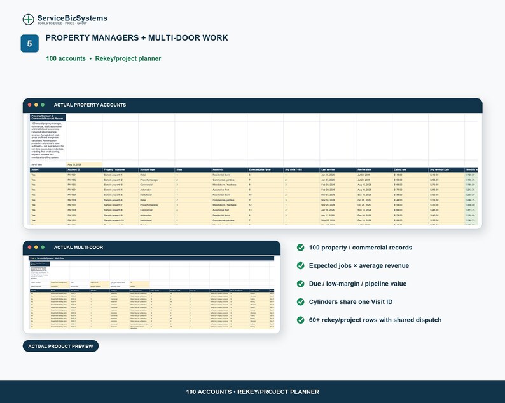Click the ServiceBizSystems plus-circle logo icon

pos(29,19)
